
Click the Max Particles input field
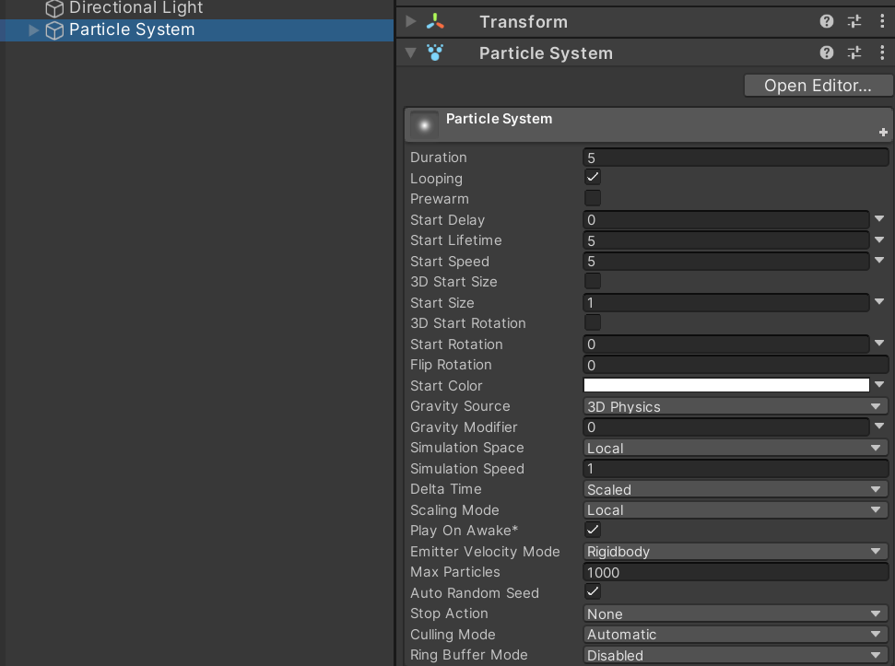point(735,573)
